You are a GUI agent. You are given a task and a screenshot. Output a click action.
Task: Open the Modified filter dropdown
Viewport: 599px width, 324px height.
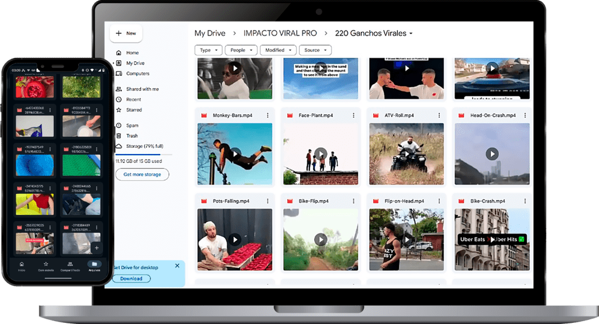278,50
